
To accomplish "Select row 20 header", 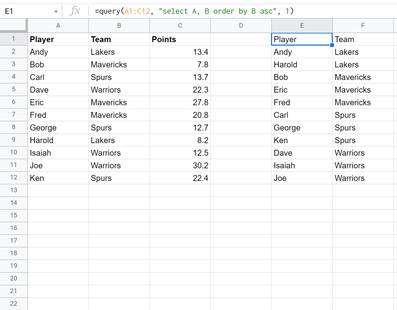I will point(14,279).
